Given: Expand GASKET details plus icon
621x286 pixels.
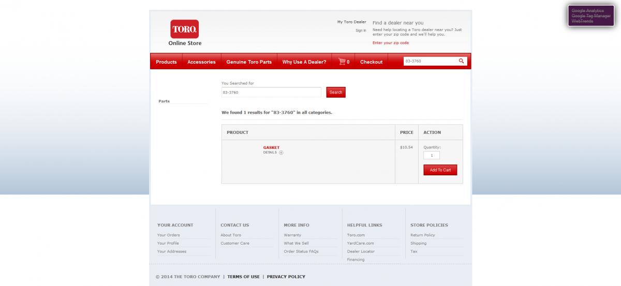Looking at the screenshot, I should pos(281,153).
